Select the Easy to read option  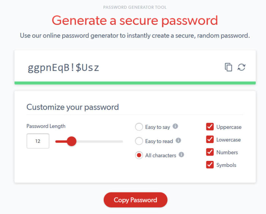click(139, 141)
